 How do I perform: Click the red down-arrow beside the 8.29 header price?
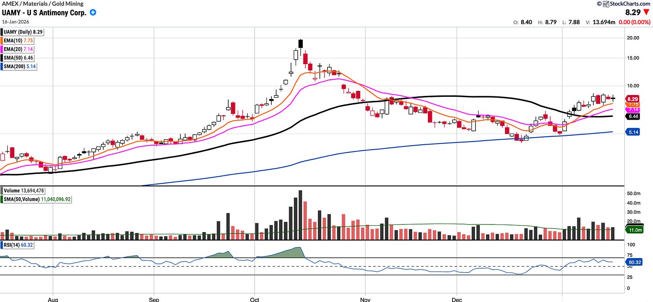coord(647,13)
